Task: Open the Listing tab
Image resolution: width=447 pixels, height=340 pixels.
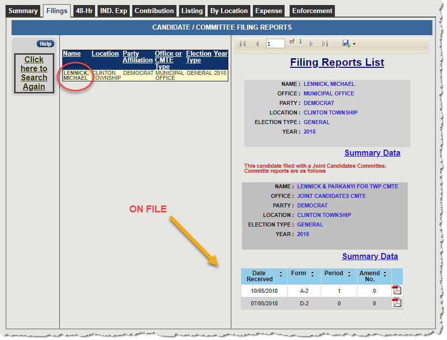Action: click(192, 11)
